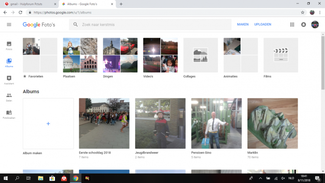Open Chrome's three-dot menu
The image size is (325, 183).
(320, 12)
